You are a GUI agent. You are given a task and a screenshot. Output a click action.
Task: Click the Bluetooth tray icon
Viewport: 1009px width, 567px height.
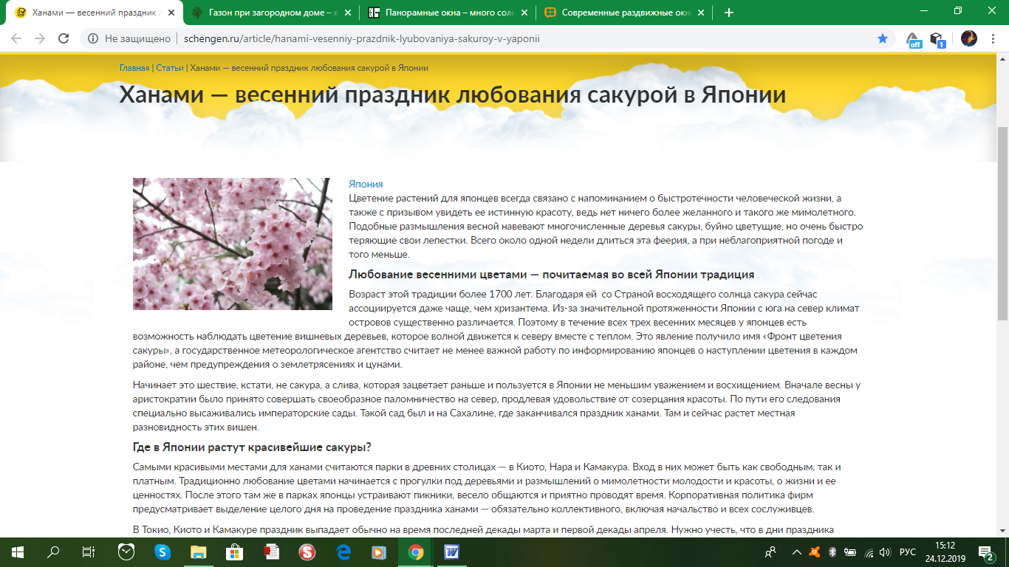[832, 551]
